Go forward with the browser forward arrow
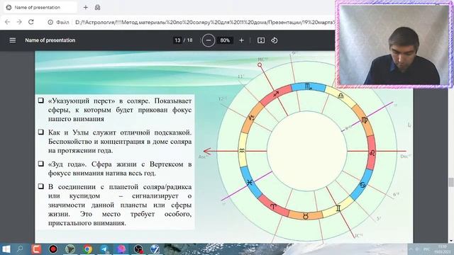The width and height of the screenshot is (454, 255). click(19, 22)
